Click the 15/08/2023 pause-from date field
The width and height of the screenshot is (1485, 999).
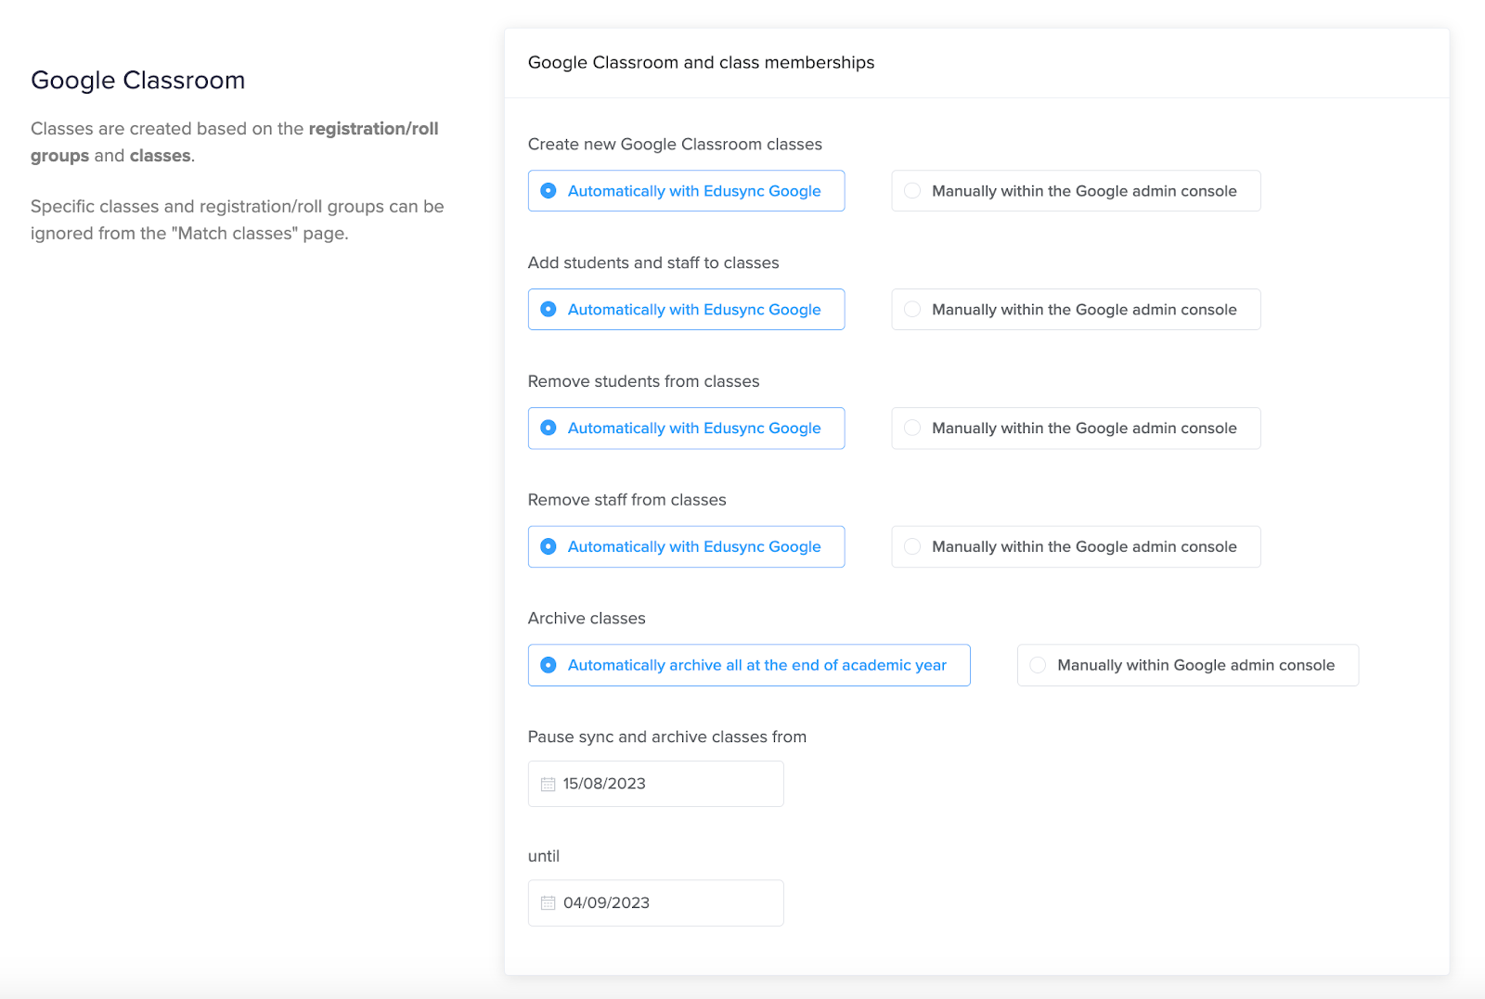655,784
